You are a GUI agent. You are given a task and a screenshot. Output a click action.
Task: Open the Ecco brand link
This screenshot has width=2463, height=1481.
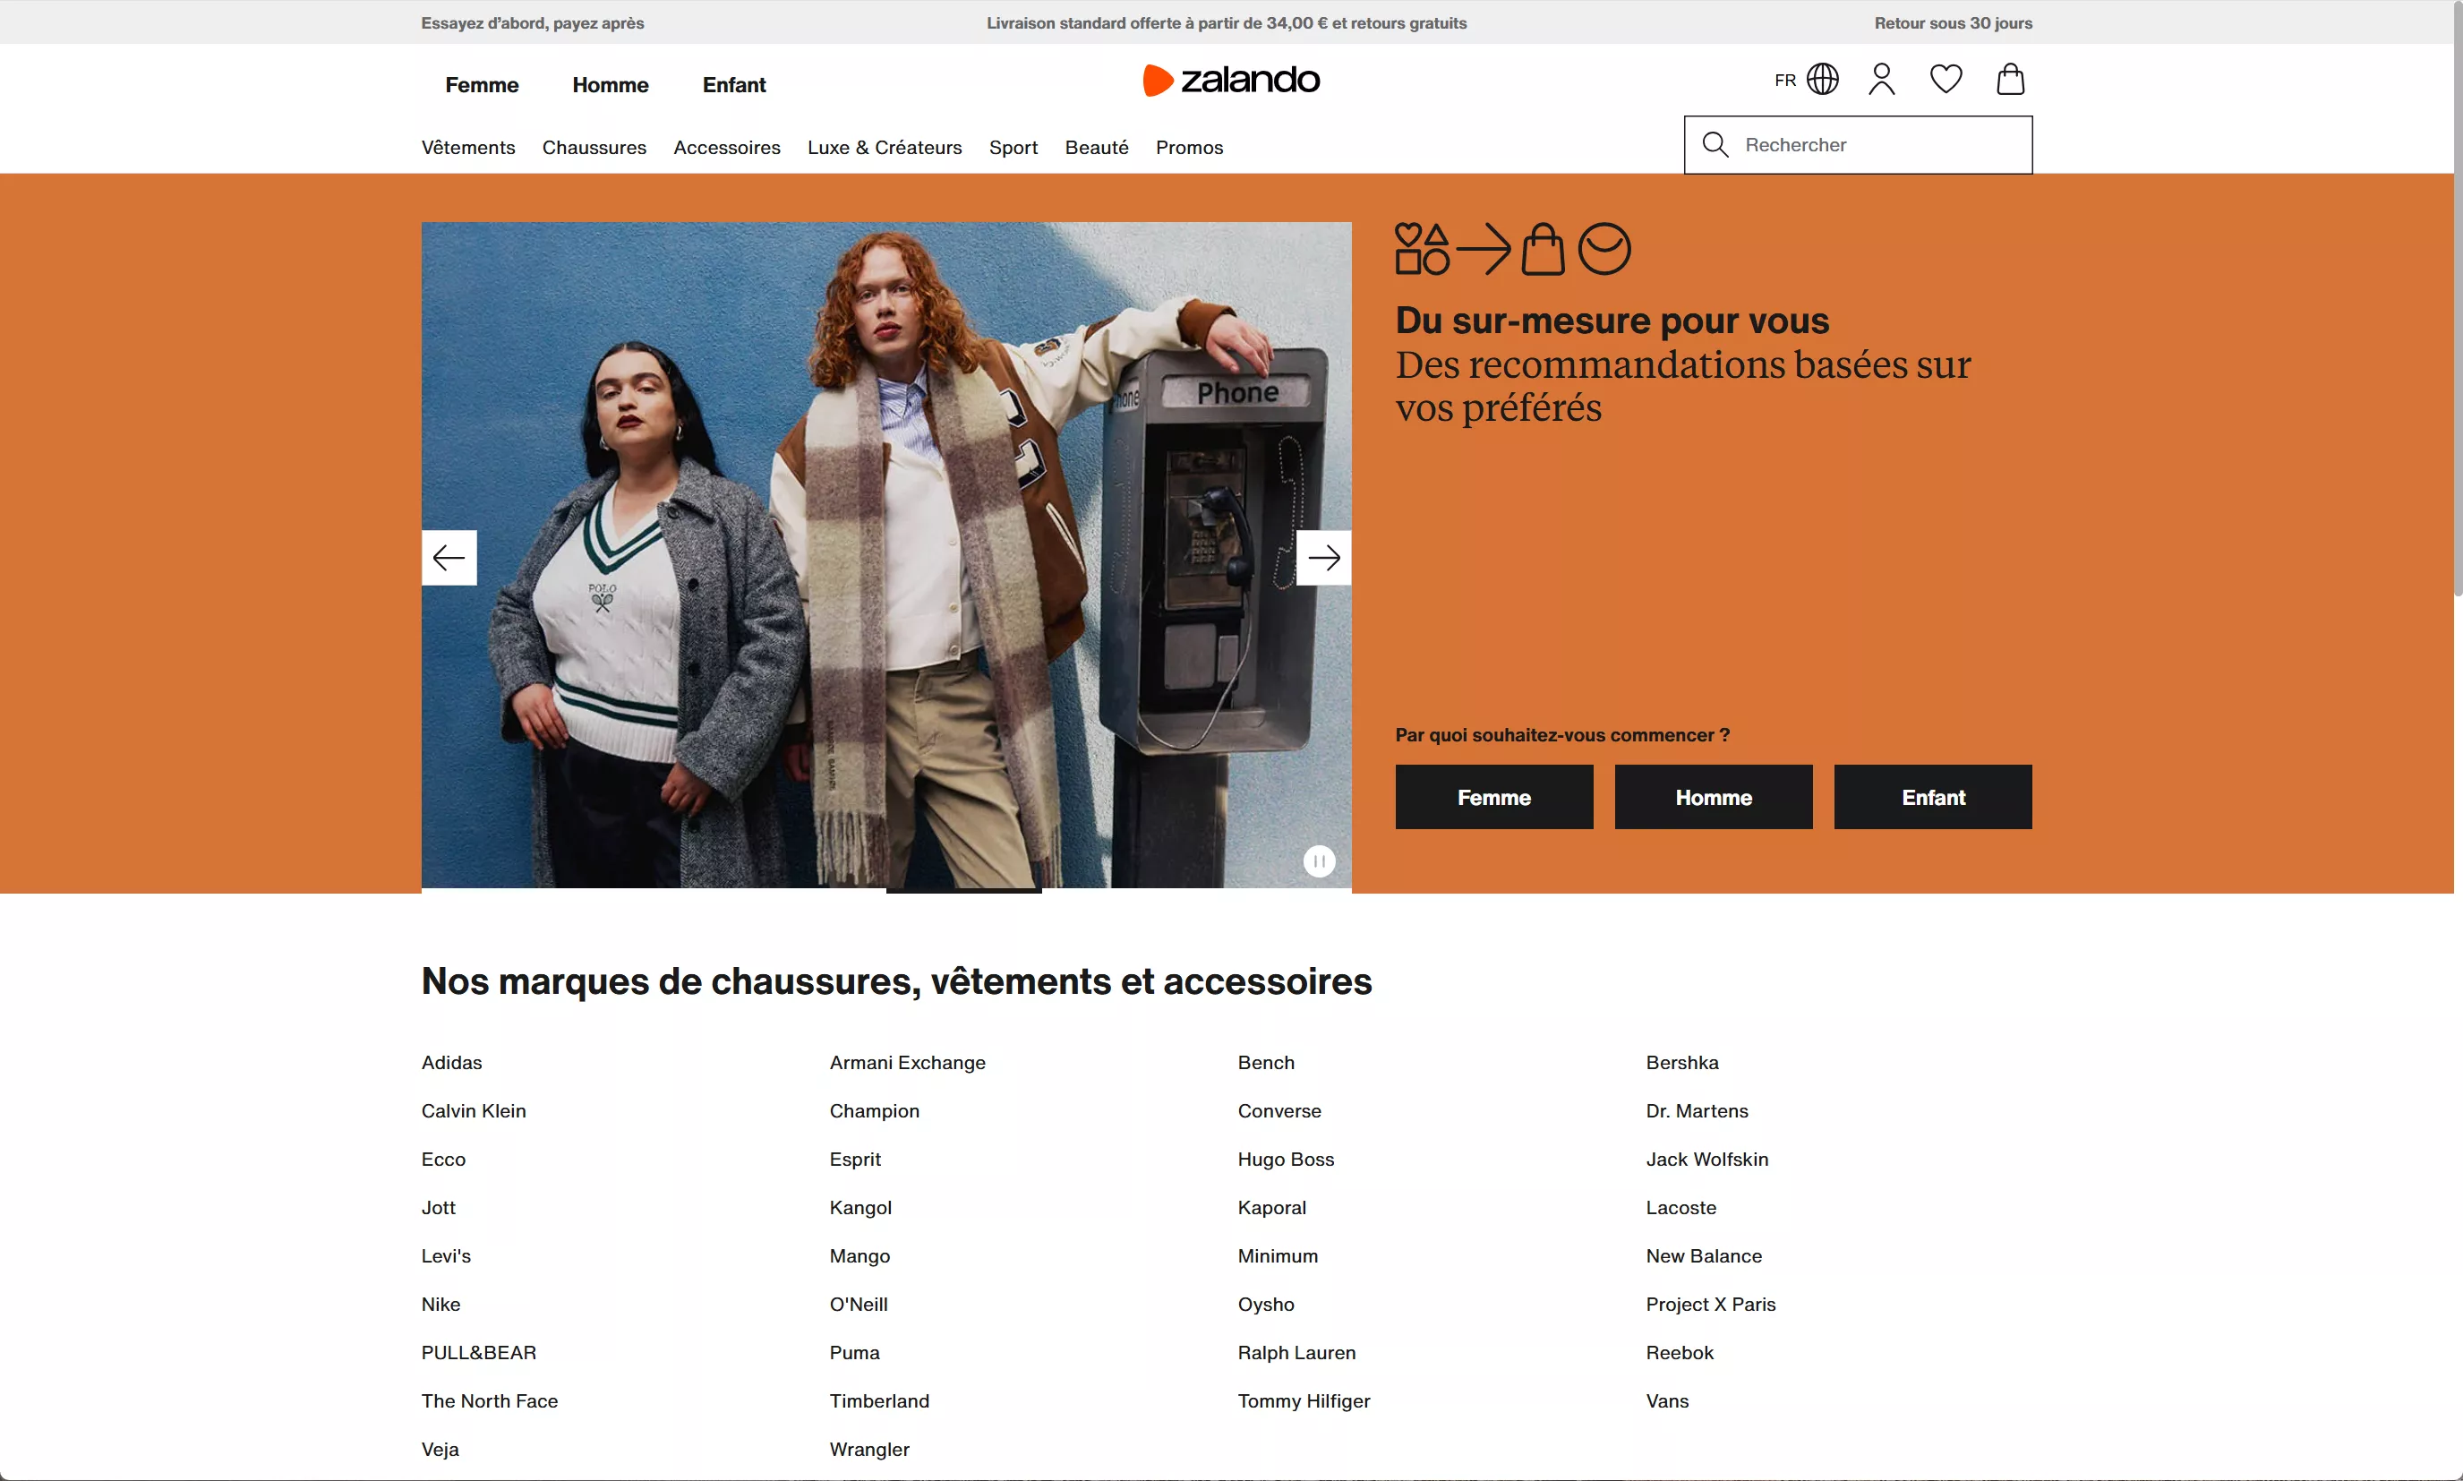pos(444,1160)
